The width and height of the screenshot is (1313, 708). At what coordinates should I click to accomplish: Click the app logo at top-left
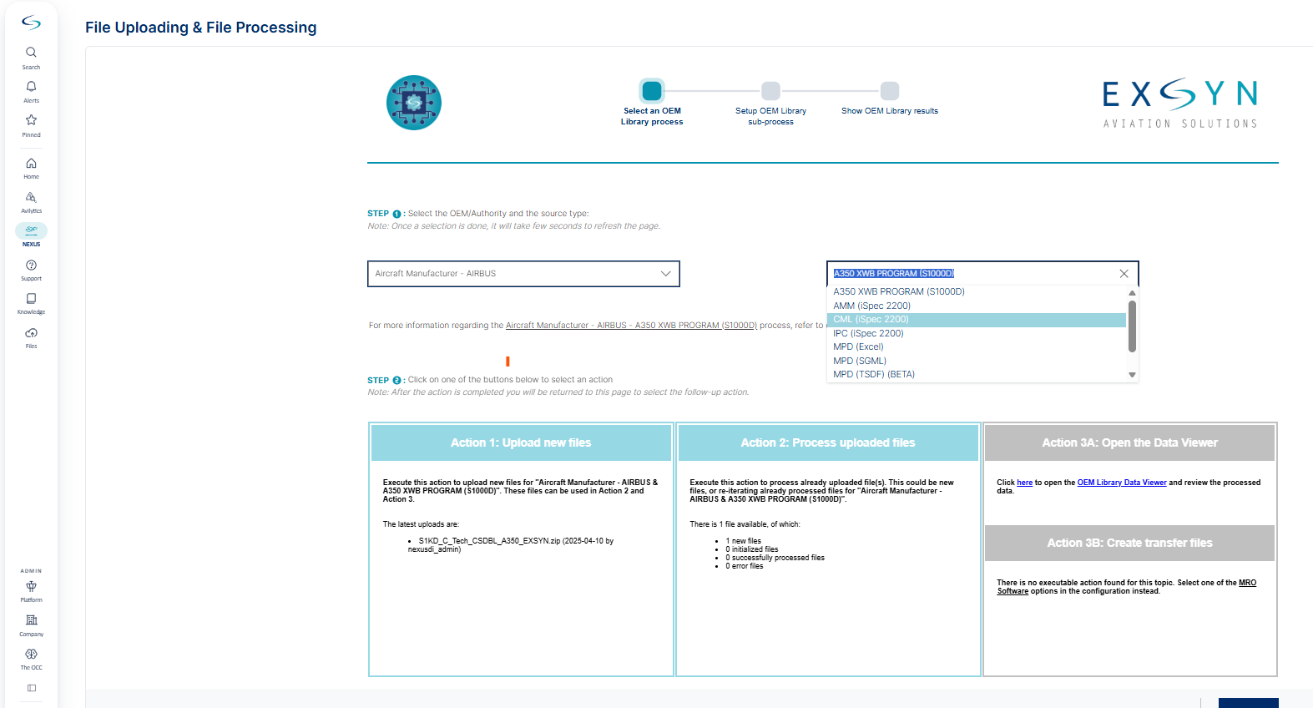pos(31,23)
